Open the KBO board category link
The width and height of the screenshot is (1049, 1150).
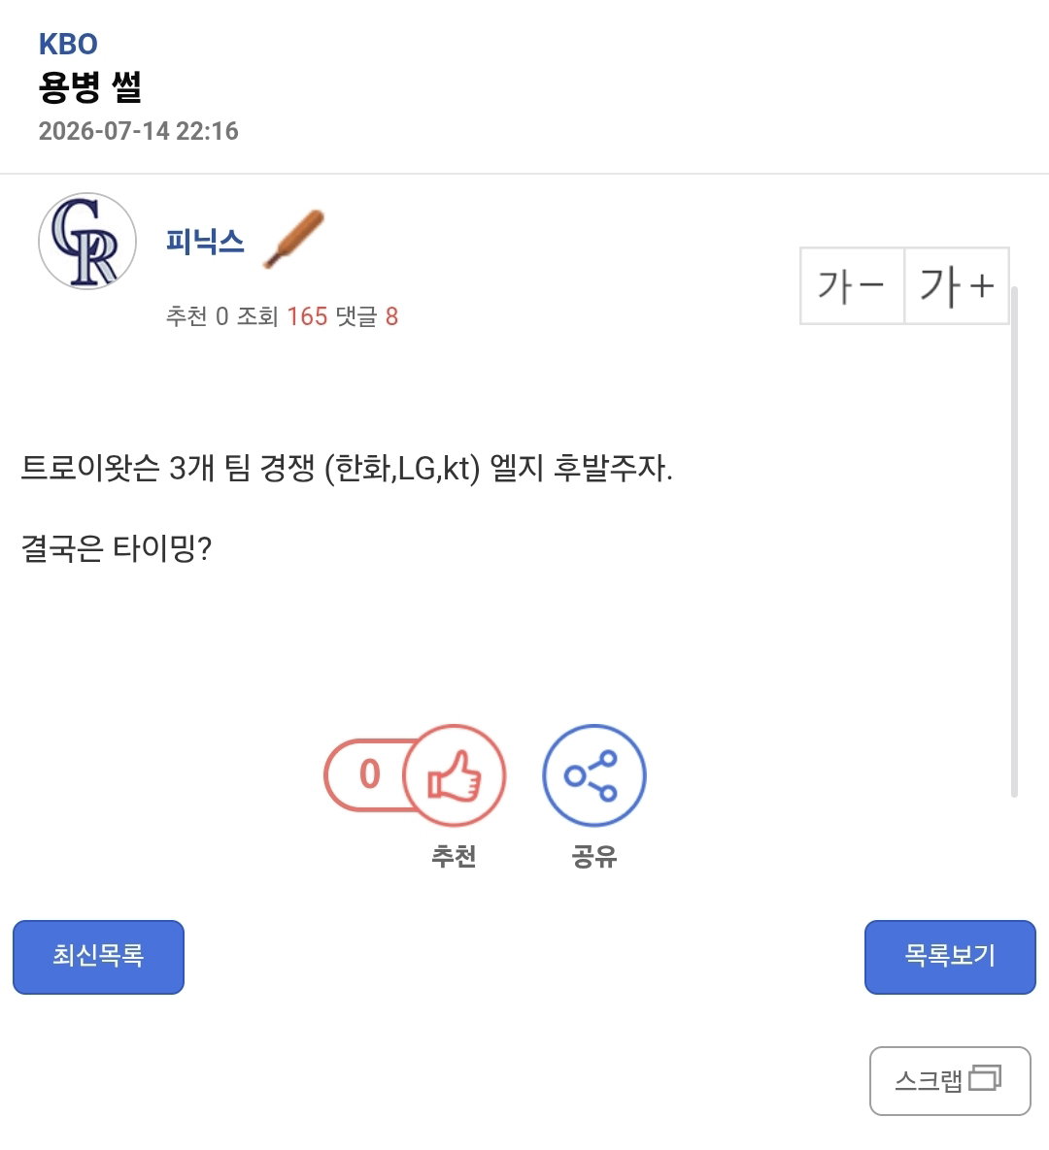[68, 45]
